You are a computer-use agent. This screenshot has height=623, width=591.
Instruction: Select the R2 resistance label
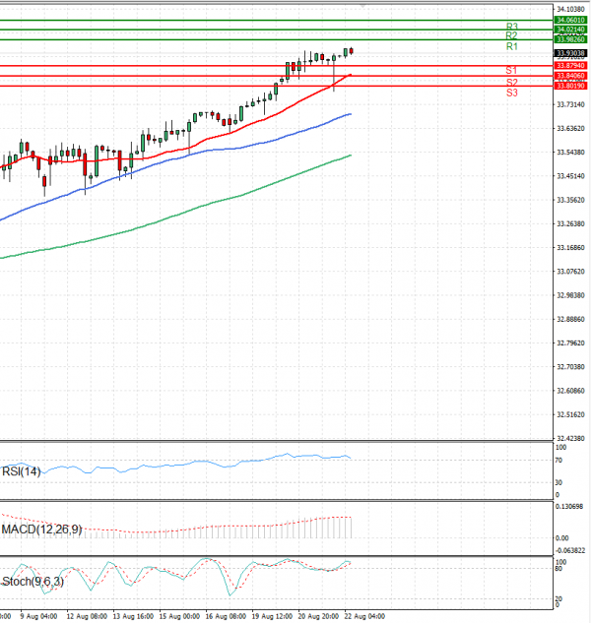coord(511,35)
